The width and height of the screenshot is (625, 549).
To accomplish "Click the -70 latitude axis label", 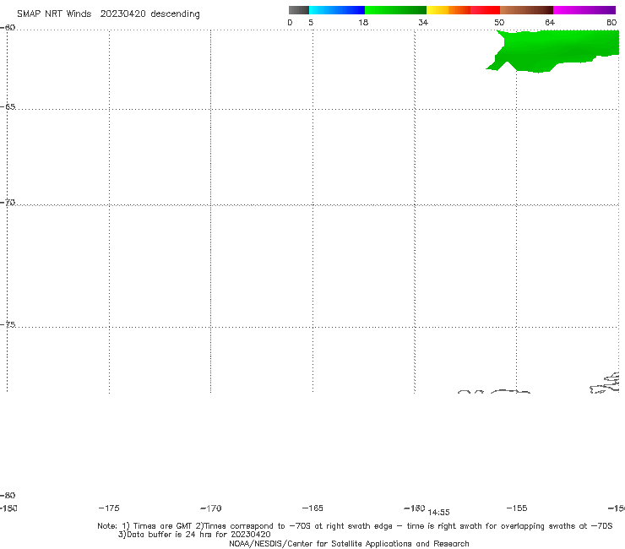I will (8, 203).
